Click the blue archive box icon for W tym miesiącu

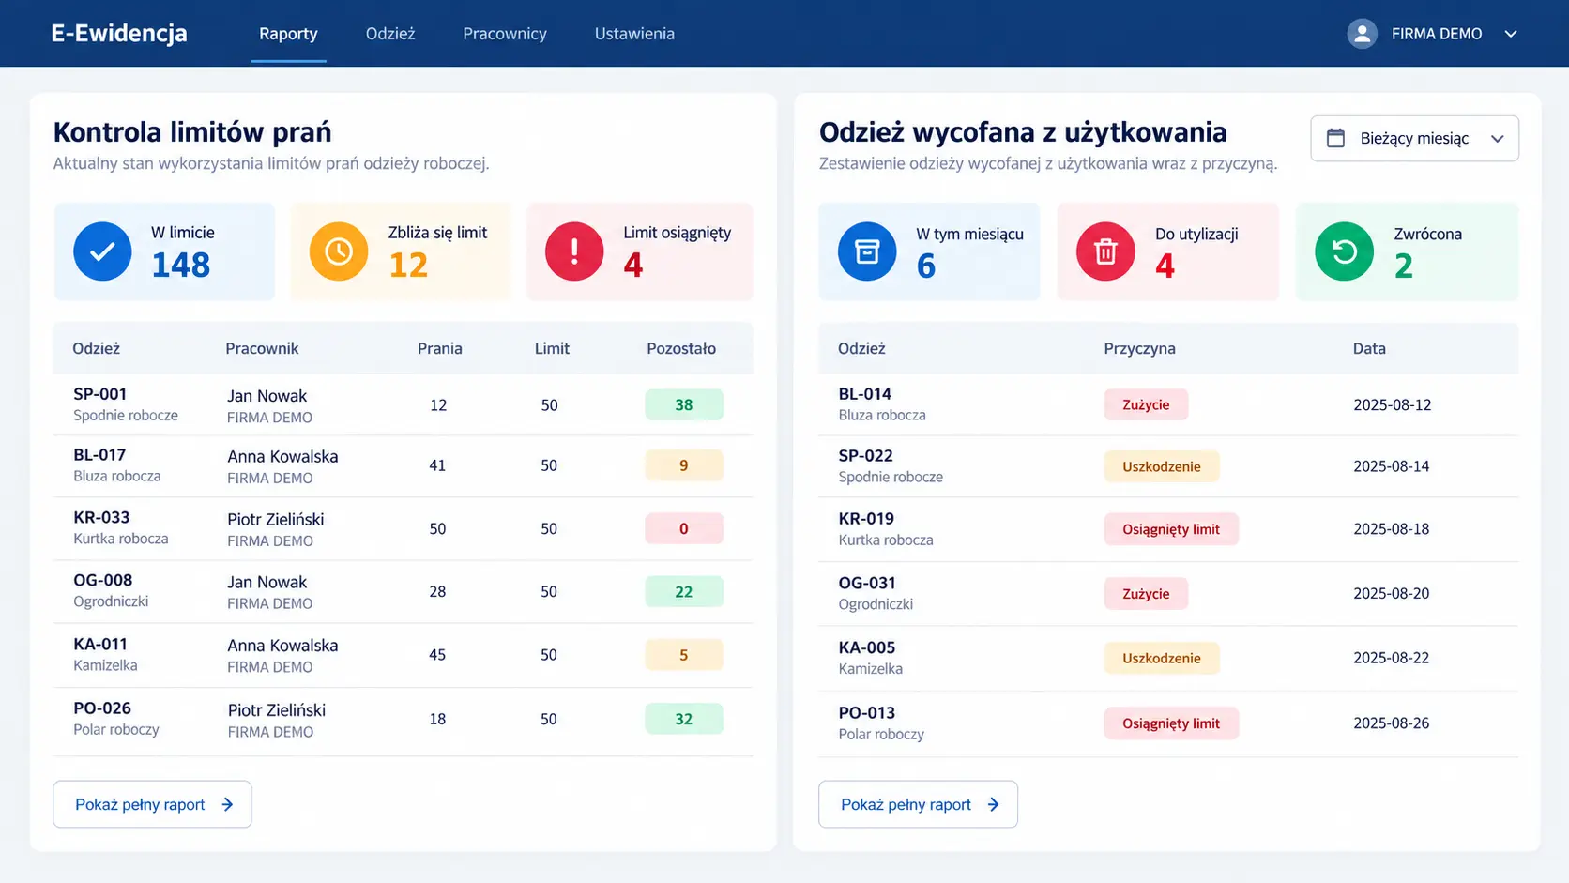click(x=867, y=251)
